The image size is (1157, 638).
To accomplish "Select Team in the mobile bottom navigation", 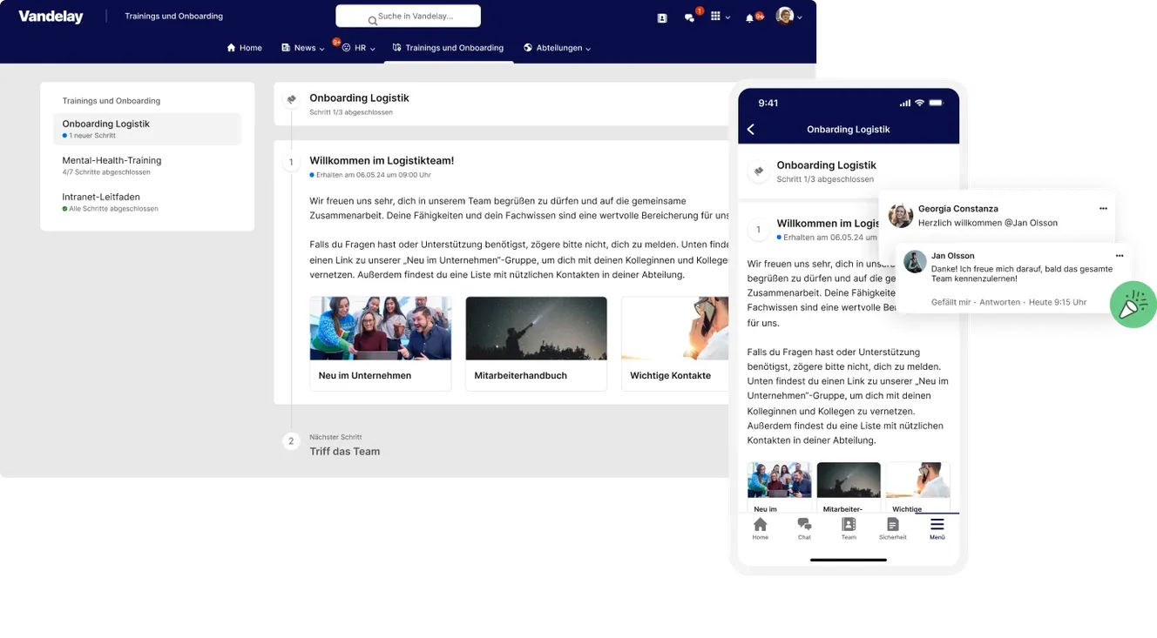I will coord(848,528).
